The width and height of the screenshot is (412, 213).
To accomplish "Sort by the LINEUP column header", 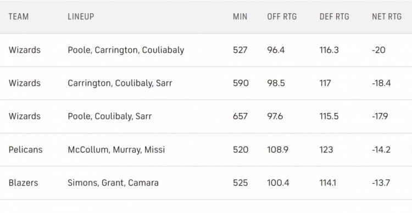I will (81, 16).
